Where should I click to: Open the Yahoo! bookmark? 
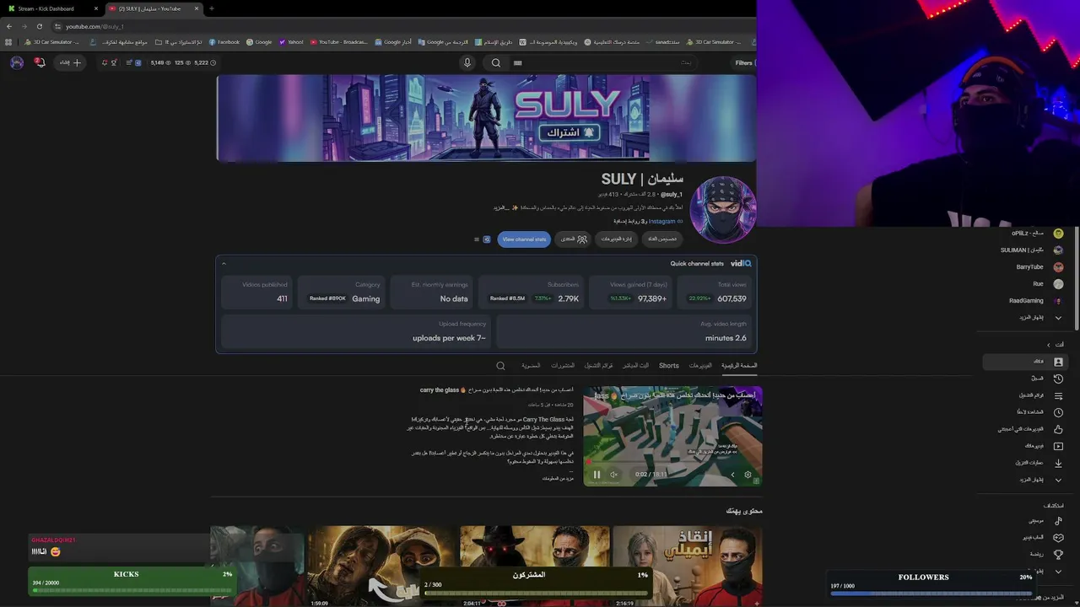click(x=291, y=42)
